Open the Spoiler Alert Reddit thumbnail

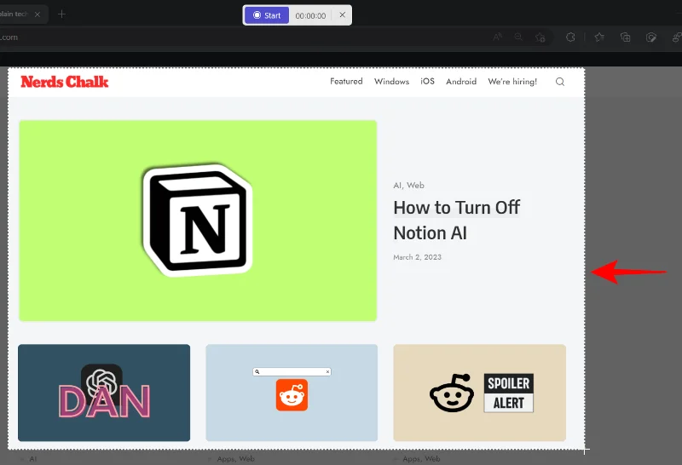480,393
